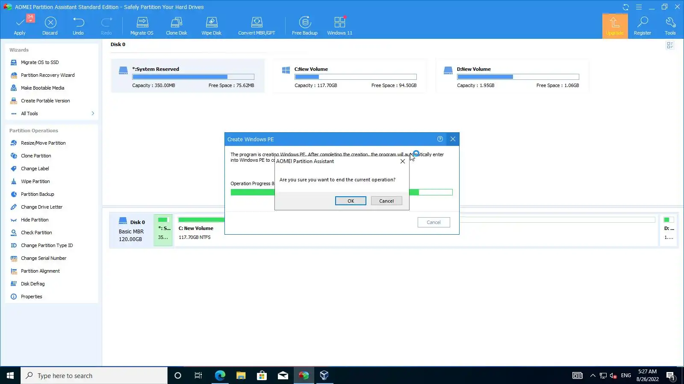684x384 pixels.
Task: Choose Change Serial Number
Action: [x=44, y=258]
